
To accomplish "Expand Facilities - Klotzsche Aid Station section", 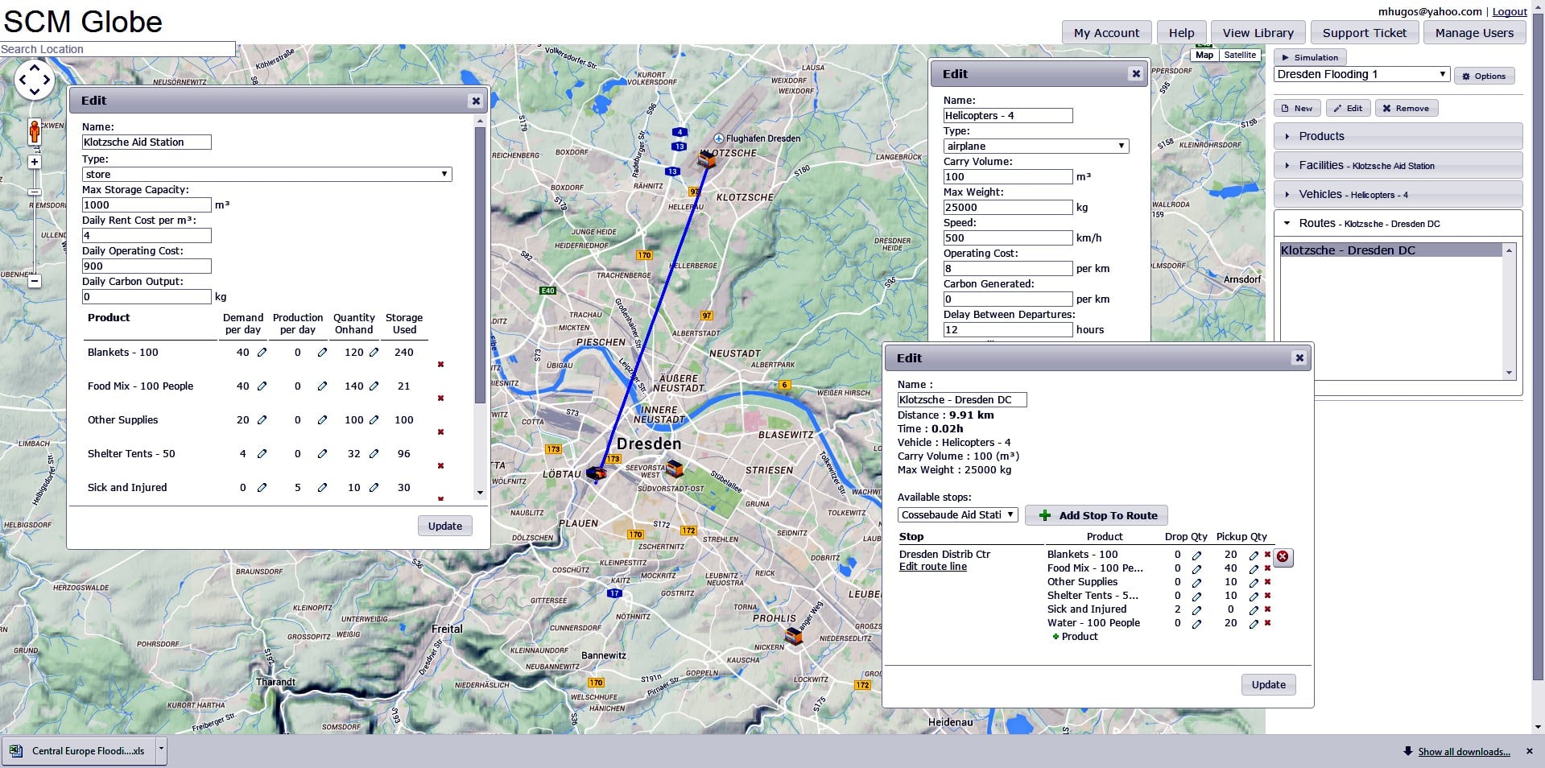I will pyautogui.click(x=1398, y=166).
